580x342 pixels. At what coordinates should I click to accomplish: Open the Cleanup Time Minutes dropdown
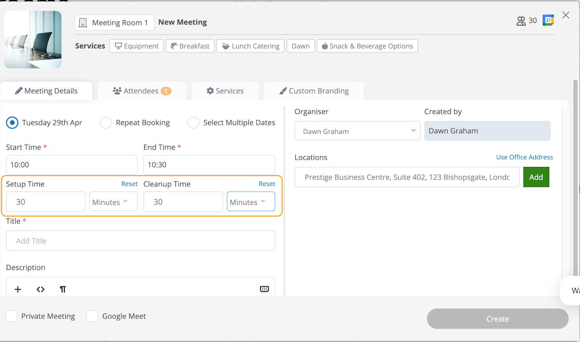coord(251,202)
